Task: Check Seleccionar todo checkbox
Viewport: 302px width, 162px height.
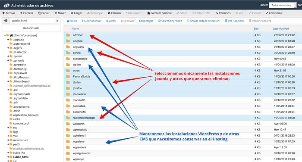Action: click(x=159, y=21)
